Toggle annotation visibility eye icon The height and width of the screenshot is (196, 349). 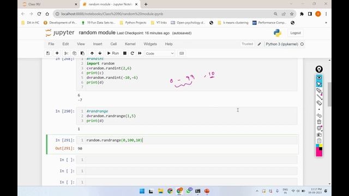click(319, 77)
